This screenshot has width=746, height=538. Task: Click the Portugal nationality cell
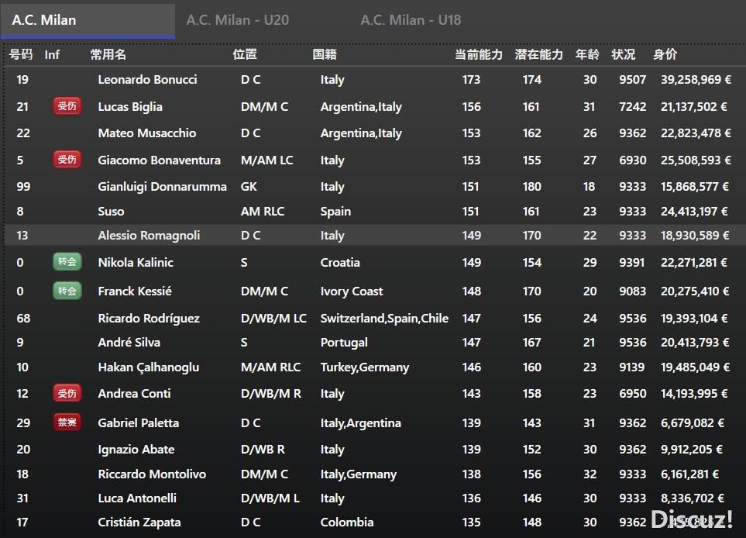point(344,343)
